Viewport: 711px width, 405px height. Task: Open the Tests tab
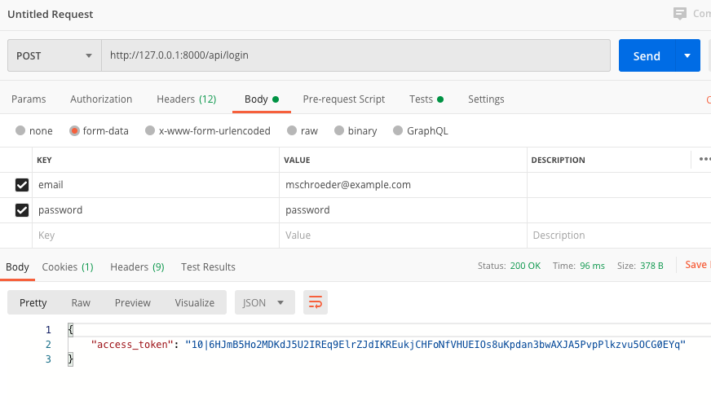click(426, 99)
